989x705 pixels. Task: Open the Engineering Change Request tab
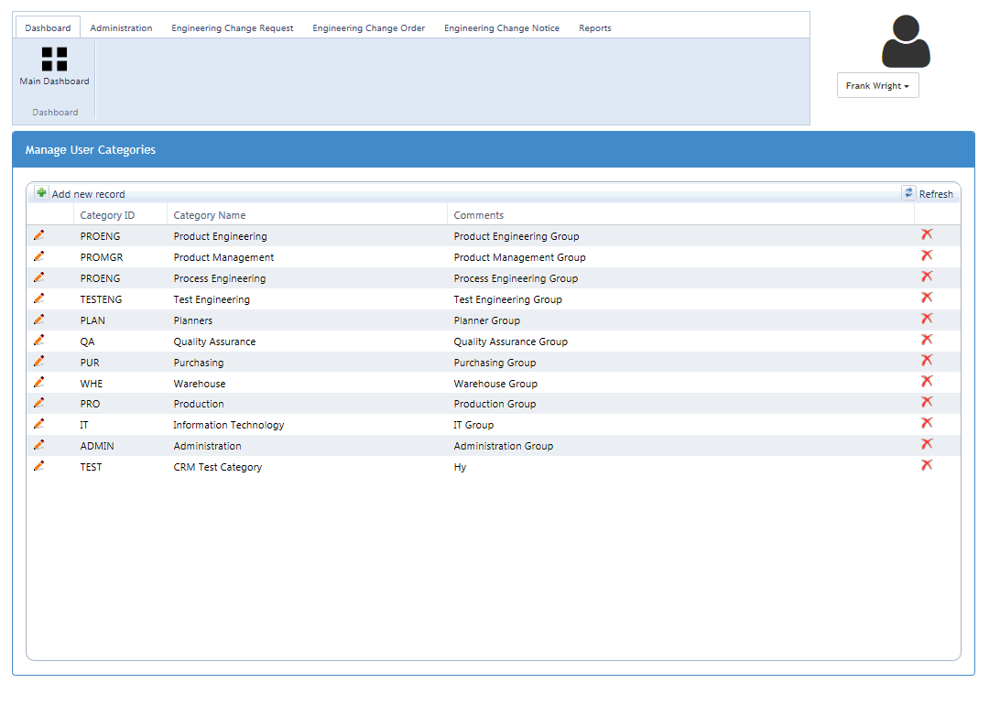coord(232,27)
